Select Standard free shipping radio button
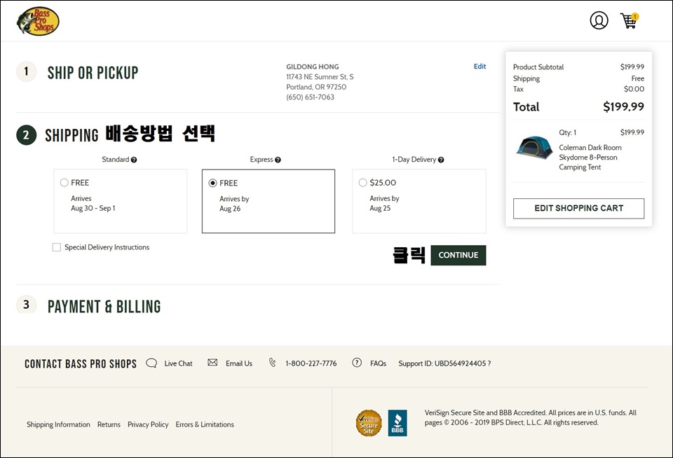The height and width of the screenshot is (458, 673). (64, 183)
